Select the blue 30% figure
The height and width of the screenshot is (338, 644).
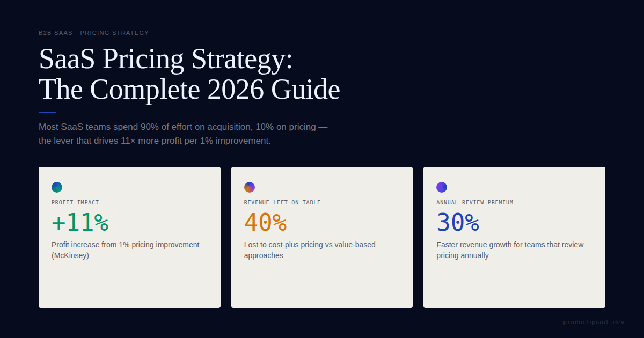pyautogui.click(x=458, y=223)
